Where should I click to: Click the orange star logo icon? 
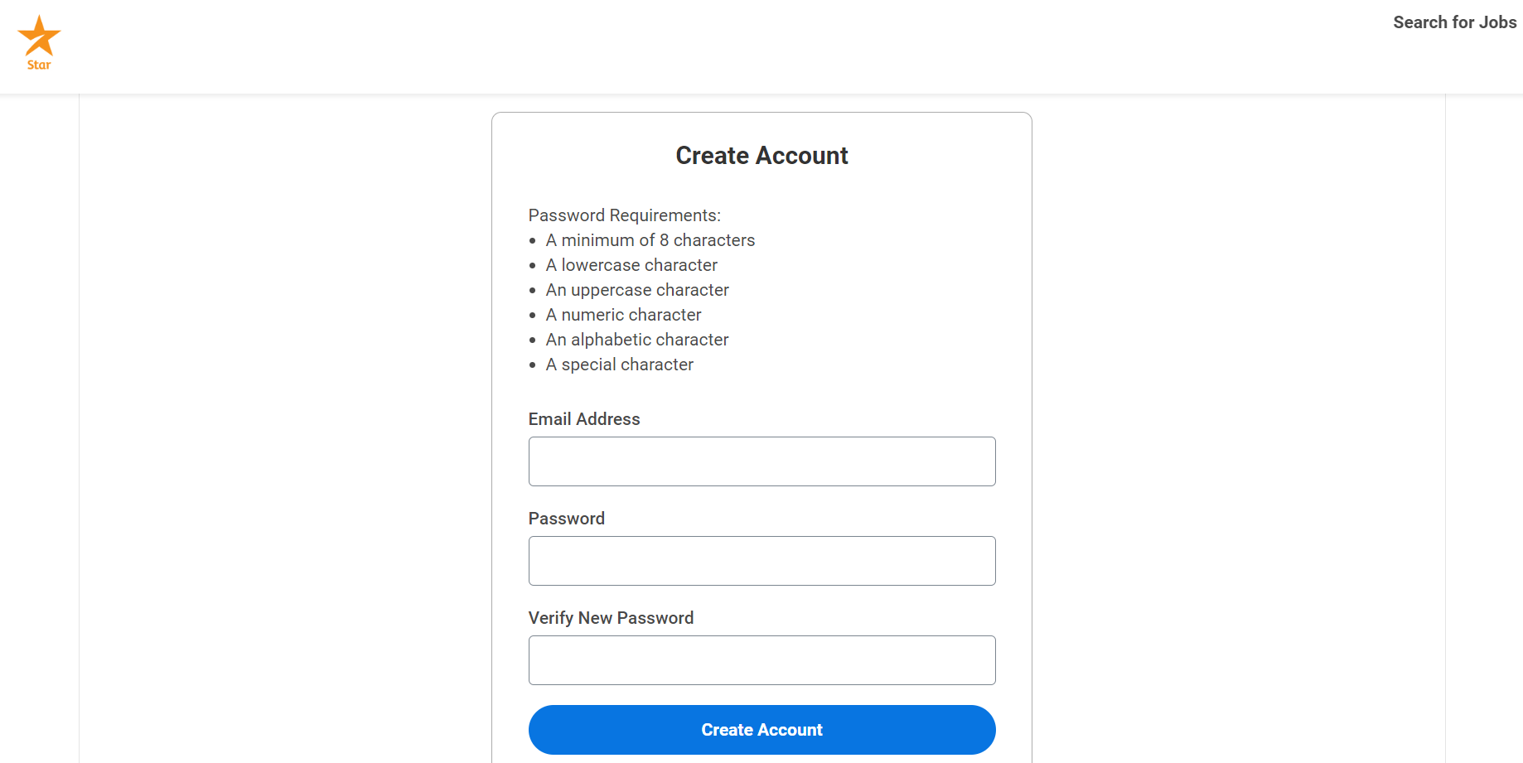point(39,36)
